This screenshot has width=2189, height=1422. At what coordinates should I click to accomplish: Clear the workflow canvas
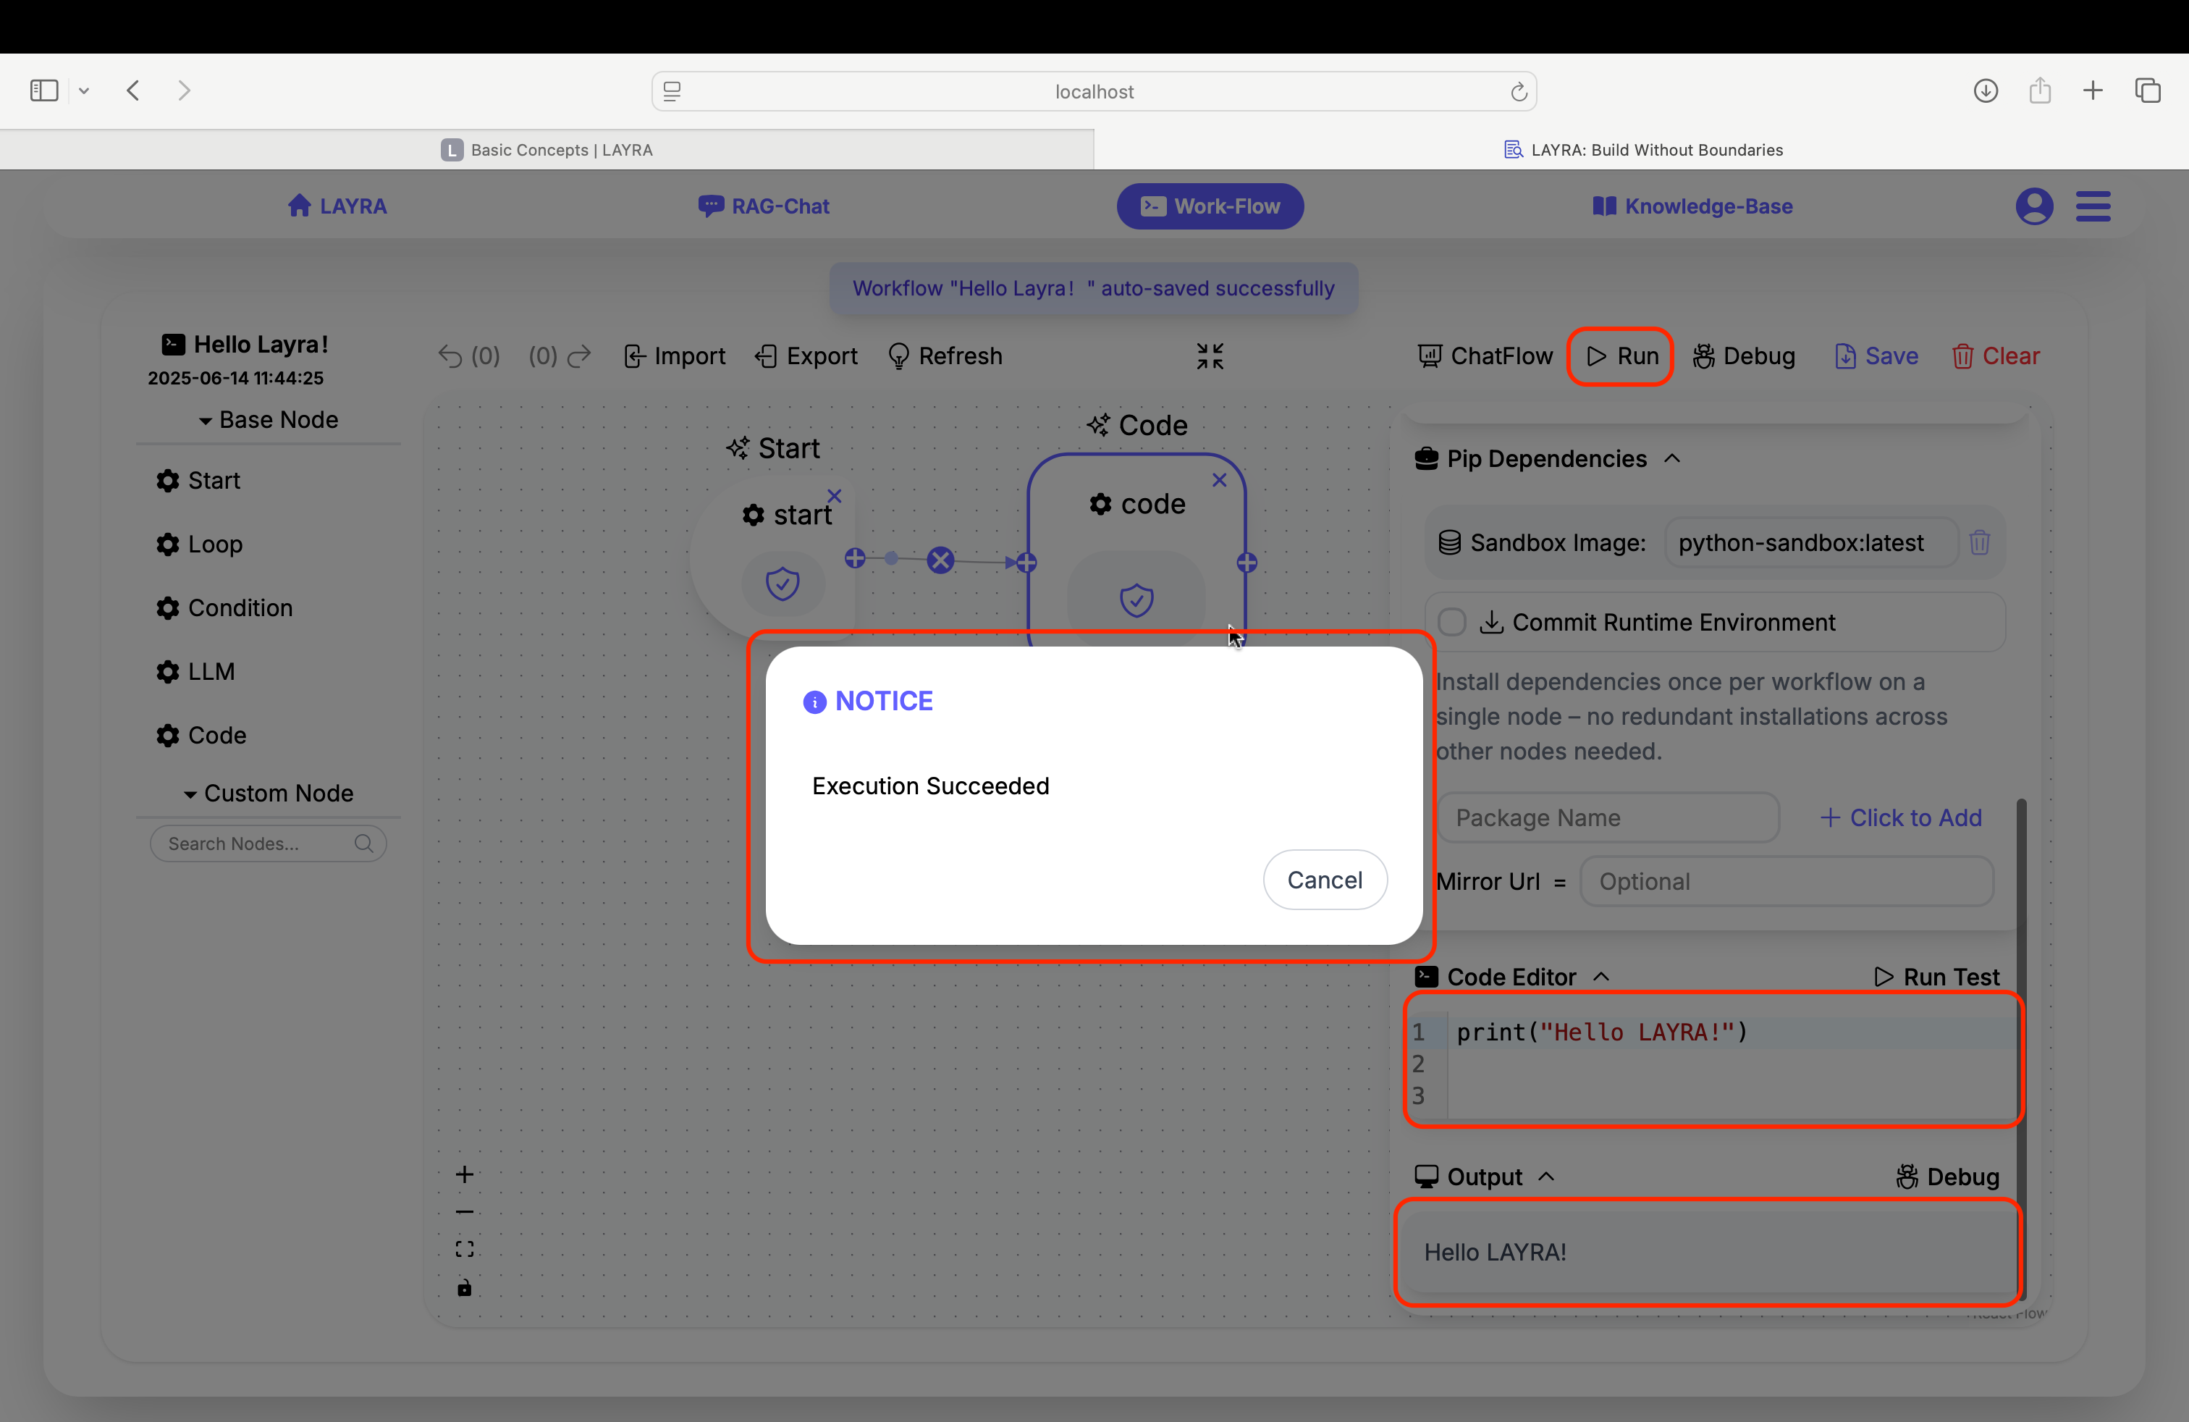coord(1995,356)
